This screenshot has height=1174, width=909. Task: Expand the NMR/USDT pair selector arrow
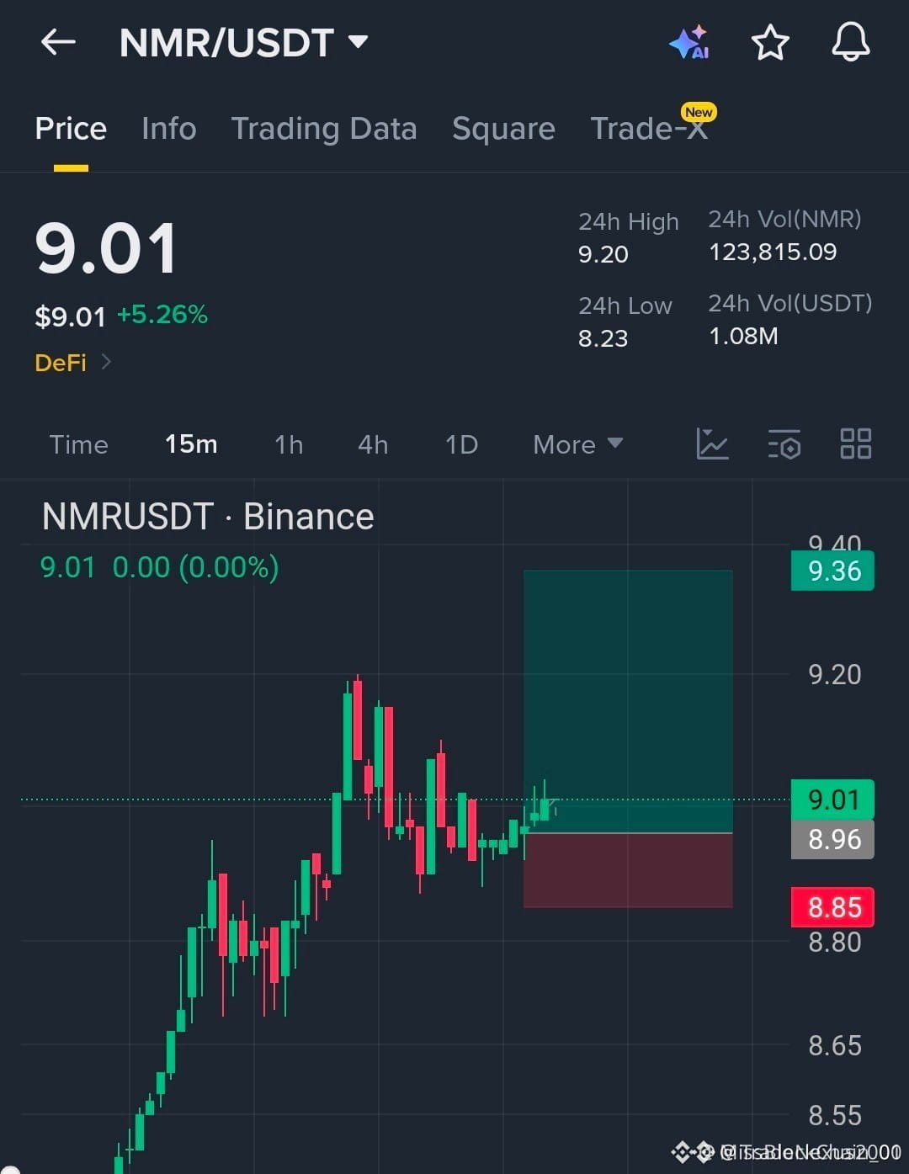359,41
